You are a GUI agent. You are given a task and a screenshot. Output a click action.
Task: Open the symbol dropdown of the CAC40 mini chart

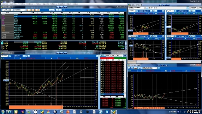[x=170, y=36]
